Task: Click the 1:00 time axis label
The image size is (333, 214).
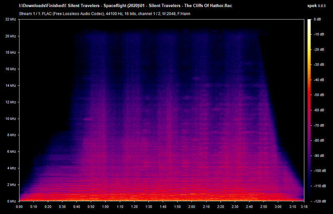Action: [106, 207]
